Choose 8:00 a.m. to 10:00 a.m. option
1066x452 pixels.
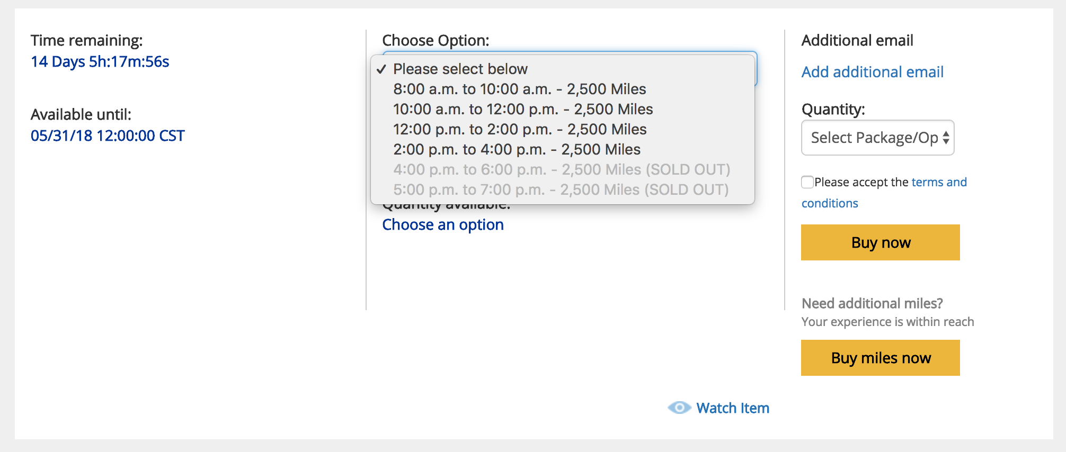tap(563, 89)
